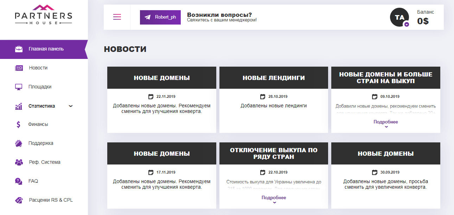
Task: Click the Статистика chart icon
Action: (19, 105)
